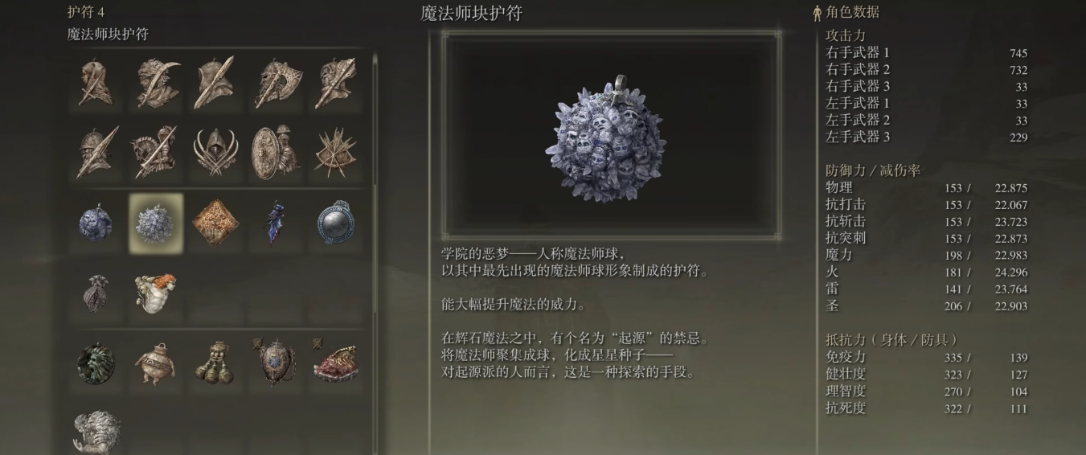Select the axe talisman with helmeted knight
The width and height of the screenshot is (1086, 455).
(x=277, y=83)
